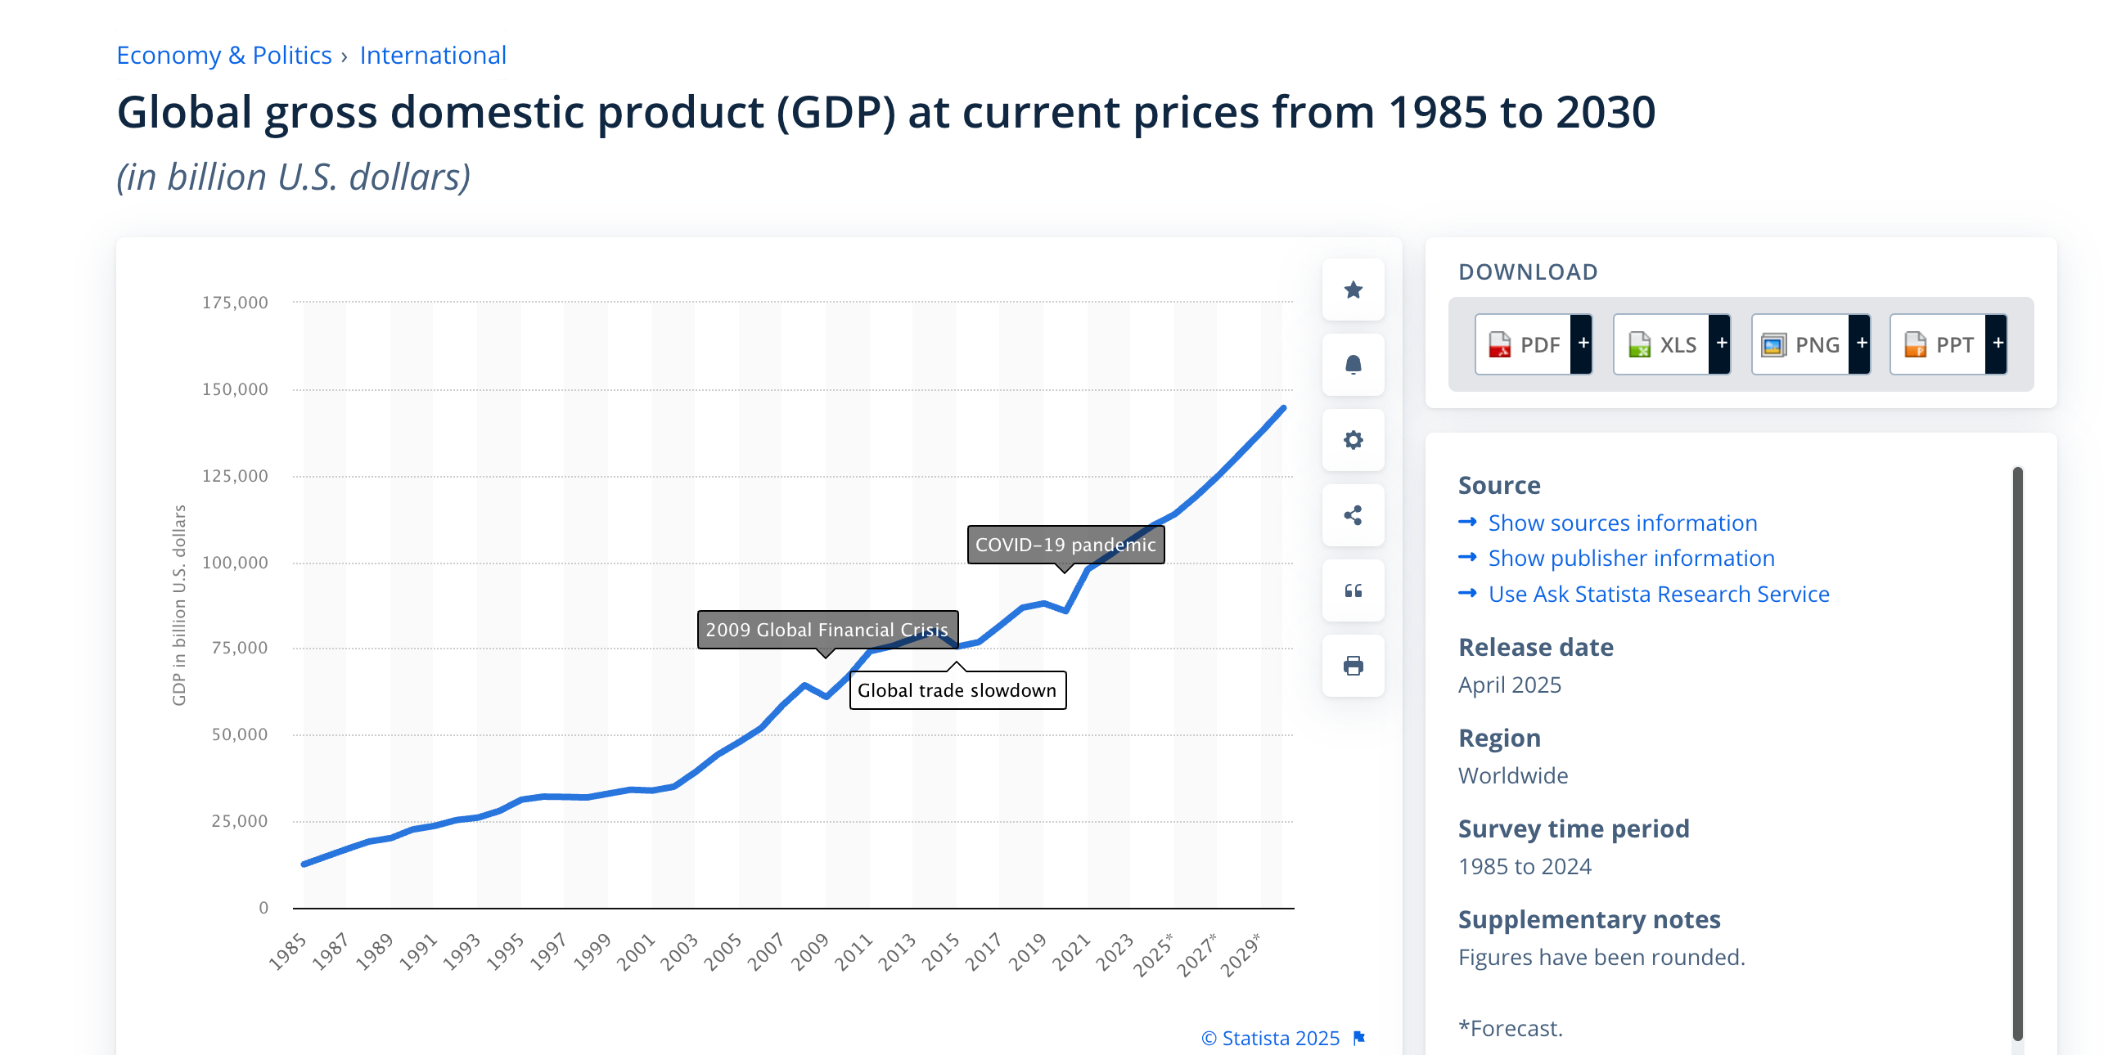Click the 2009 Global Financial Crisis annotation
Image resolution: width=2108 pixels, height=1055 pixels.
click(x=827, y=630)
